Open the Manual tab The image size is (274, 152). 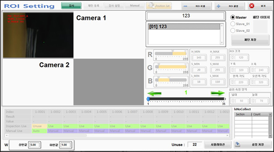(135, 5)
